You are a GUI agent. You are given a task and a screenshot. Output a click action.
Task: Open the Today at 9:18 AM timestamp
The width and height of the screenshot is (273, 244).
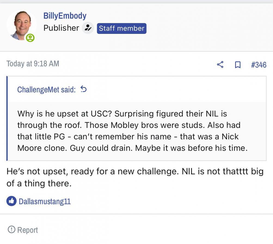click(x=33, y=64)
